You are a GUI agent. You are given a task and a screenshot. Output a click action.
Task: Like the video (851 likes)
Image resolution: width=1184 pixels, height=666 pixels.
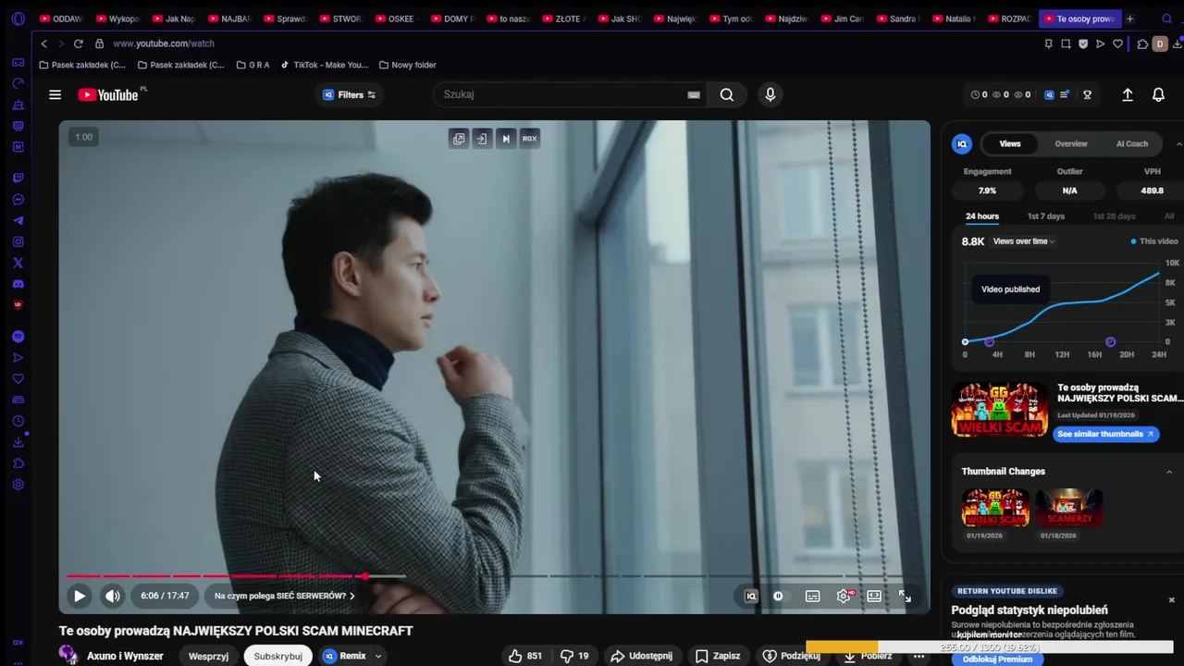pyautogui.click(x=524, y=656)
